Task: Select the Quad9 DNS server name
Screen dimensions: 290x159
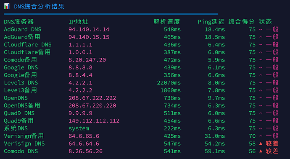Action: [x=19, y=113]
